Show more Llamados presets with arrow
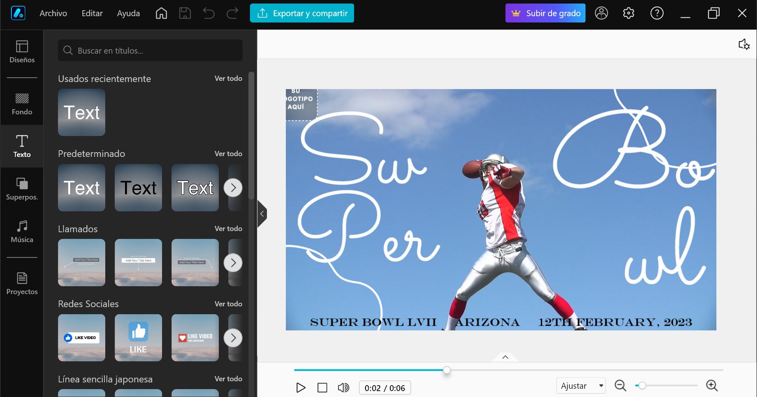This screenshot has width=757, height=397. (x=233, y=263)
